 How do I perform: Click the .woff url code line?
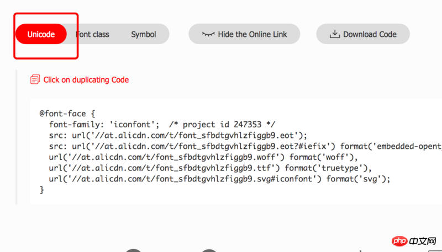[x=203, y=157]
